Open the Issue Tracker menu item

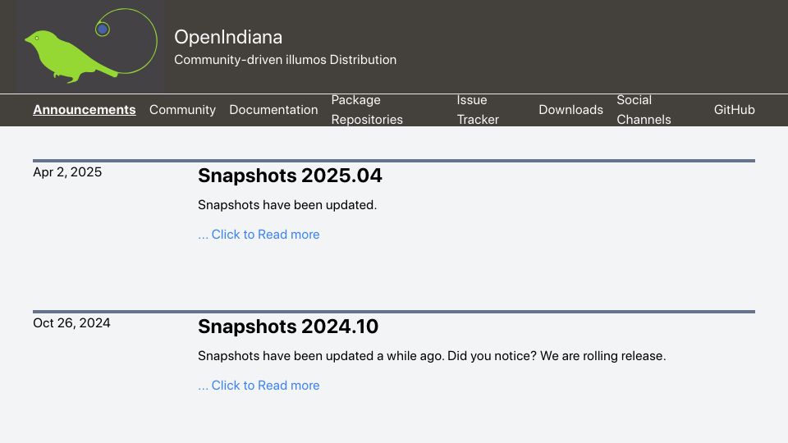point(478,109)
